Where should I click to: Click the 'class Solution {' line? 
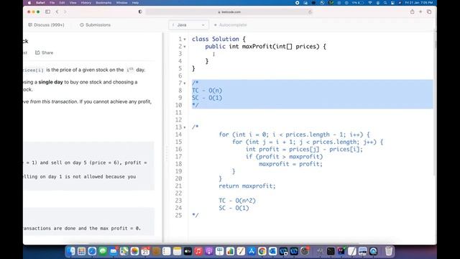218,39
